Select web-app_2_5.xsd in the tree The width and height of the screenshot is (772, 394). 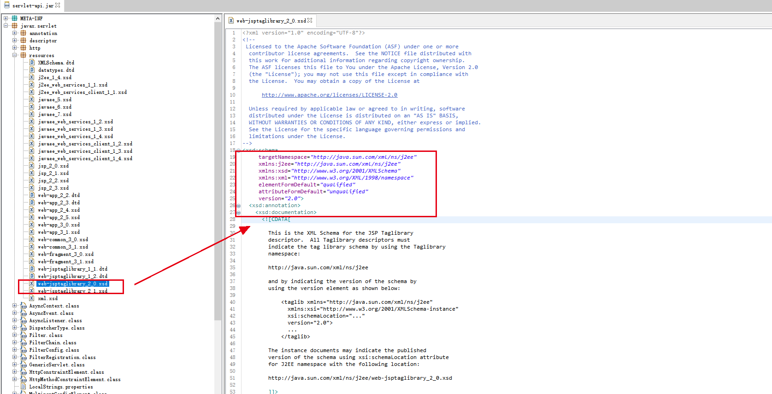[59, 217]
